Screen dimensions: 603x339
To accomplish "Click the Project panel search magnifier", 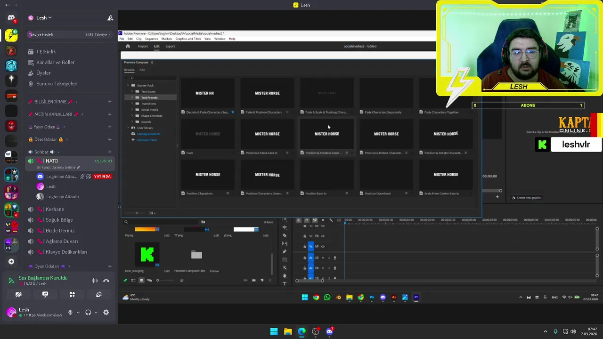I will click(126, 222).
